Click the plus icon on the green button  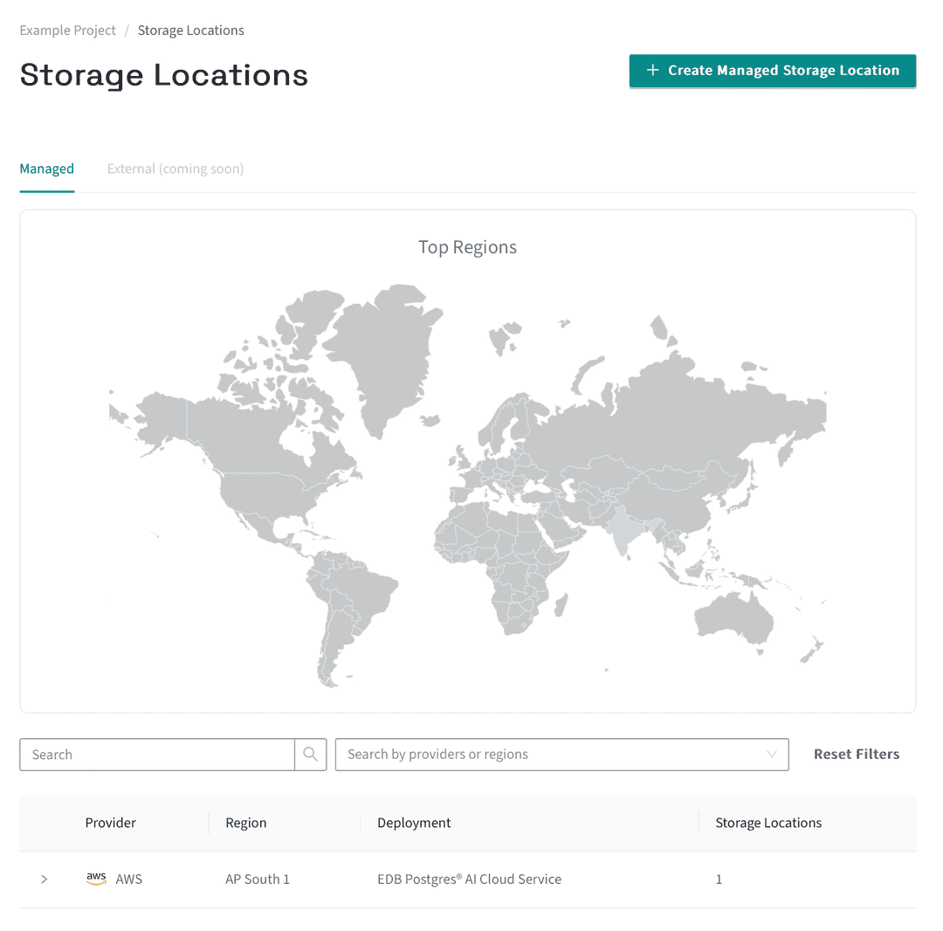click(650, 71)
